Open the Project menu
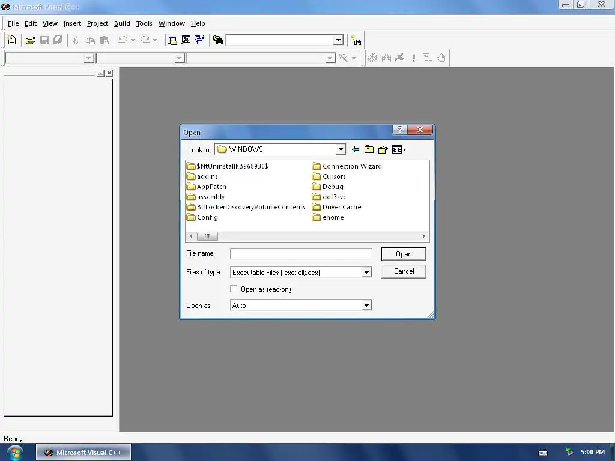615x461 pixels. [x=97, y=23]
